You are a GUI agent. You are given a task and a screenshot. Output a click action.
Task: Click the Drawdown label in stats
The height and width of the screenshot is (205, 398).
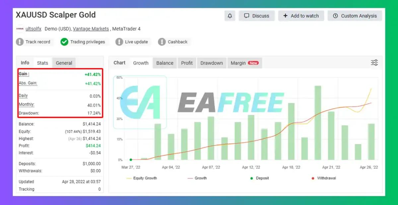pos(29,113)
